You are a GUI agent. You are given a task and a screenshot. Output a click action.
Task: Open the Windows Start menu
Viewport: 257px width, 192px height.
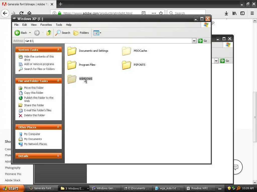[x=12, y=188]
